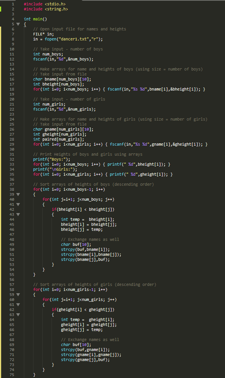The height and width of the screenshot is (378, 225).
Task: Click int gheight[num_girls]; line
Action: point(60,134)
